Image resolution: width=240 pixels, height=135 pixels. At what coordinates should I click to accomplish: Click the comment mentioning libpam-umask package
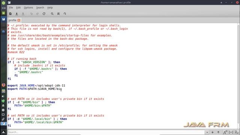63,49
